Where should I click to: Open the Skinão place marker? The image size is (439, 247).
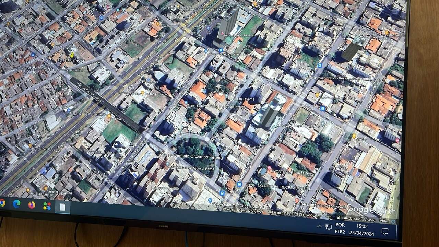click(x=354, y=136)
